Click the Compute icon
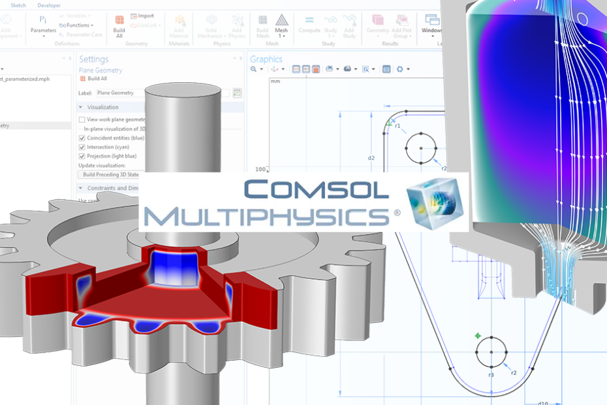Viewport: 607px width, 405px height. click(x=309, y=20)
